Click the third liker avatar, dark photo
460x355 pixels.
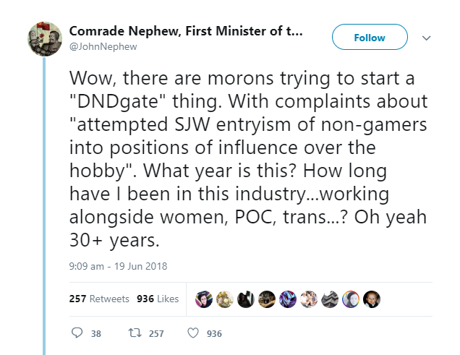[247, 299]
